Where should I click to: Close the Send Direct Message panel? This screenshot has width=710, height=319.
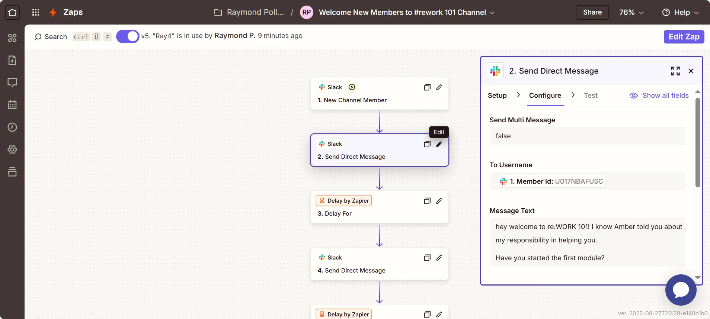point(691,71)
